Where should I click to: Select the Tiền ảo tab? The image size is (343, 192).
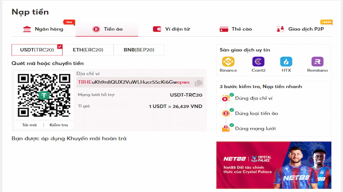coord(107,29)
